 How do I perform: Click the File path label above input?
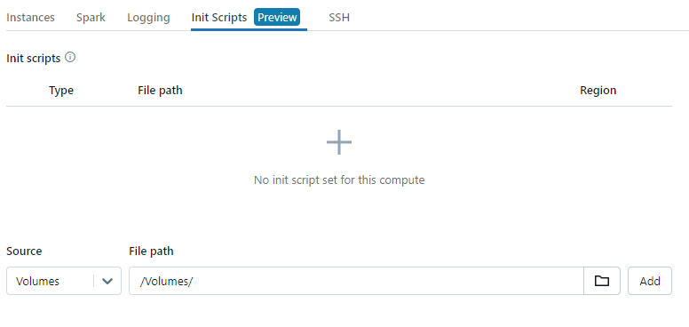[151, 251]
